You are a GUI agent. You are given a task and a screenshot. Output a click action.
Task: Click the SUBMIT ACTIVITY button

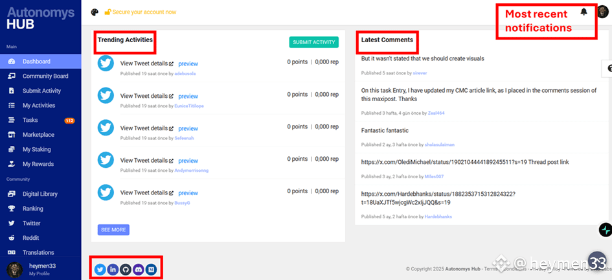(314, 42)
